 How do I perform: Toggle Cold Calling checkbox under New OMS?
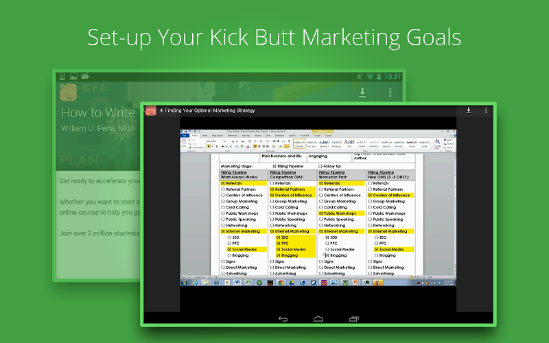click(370, 207)
